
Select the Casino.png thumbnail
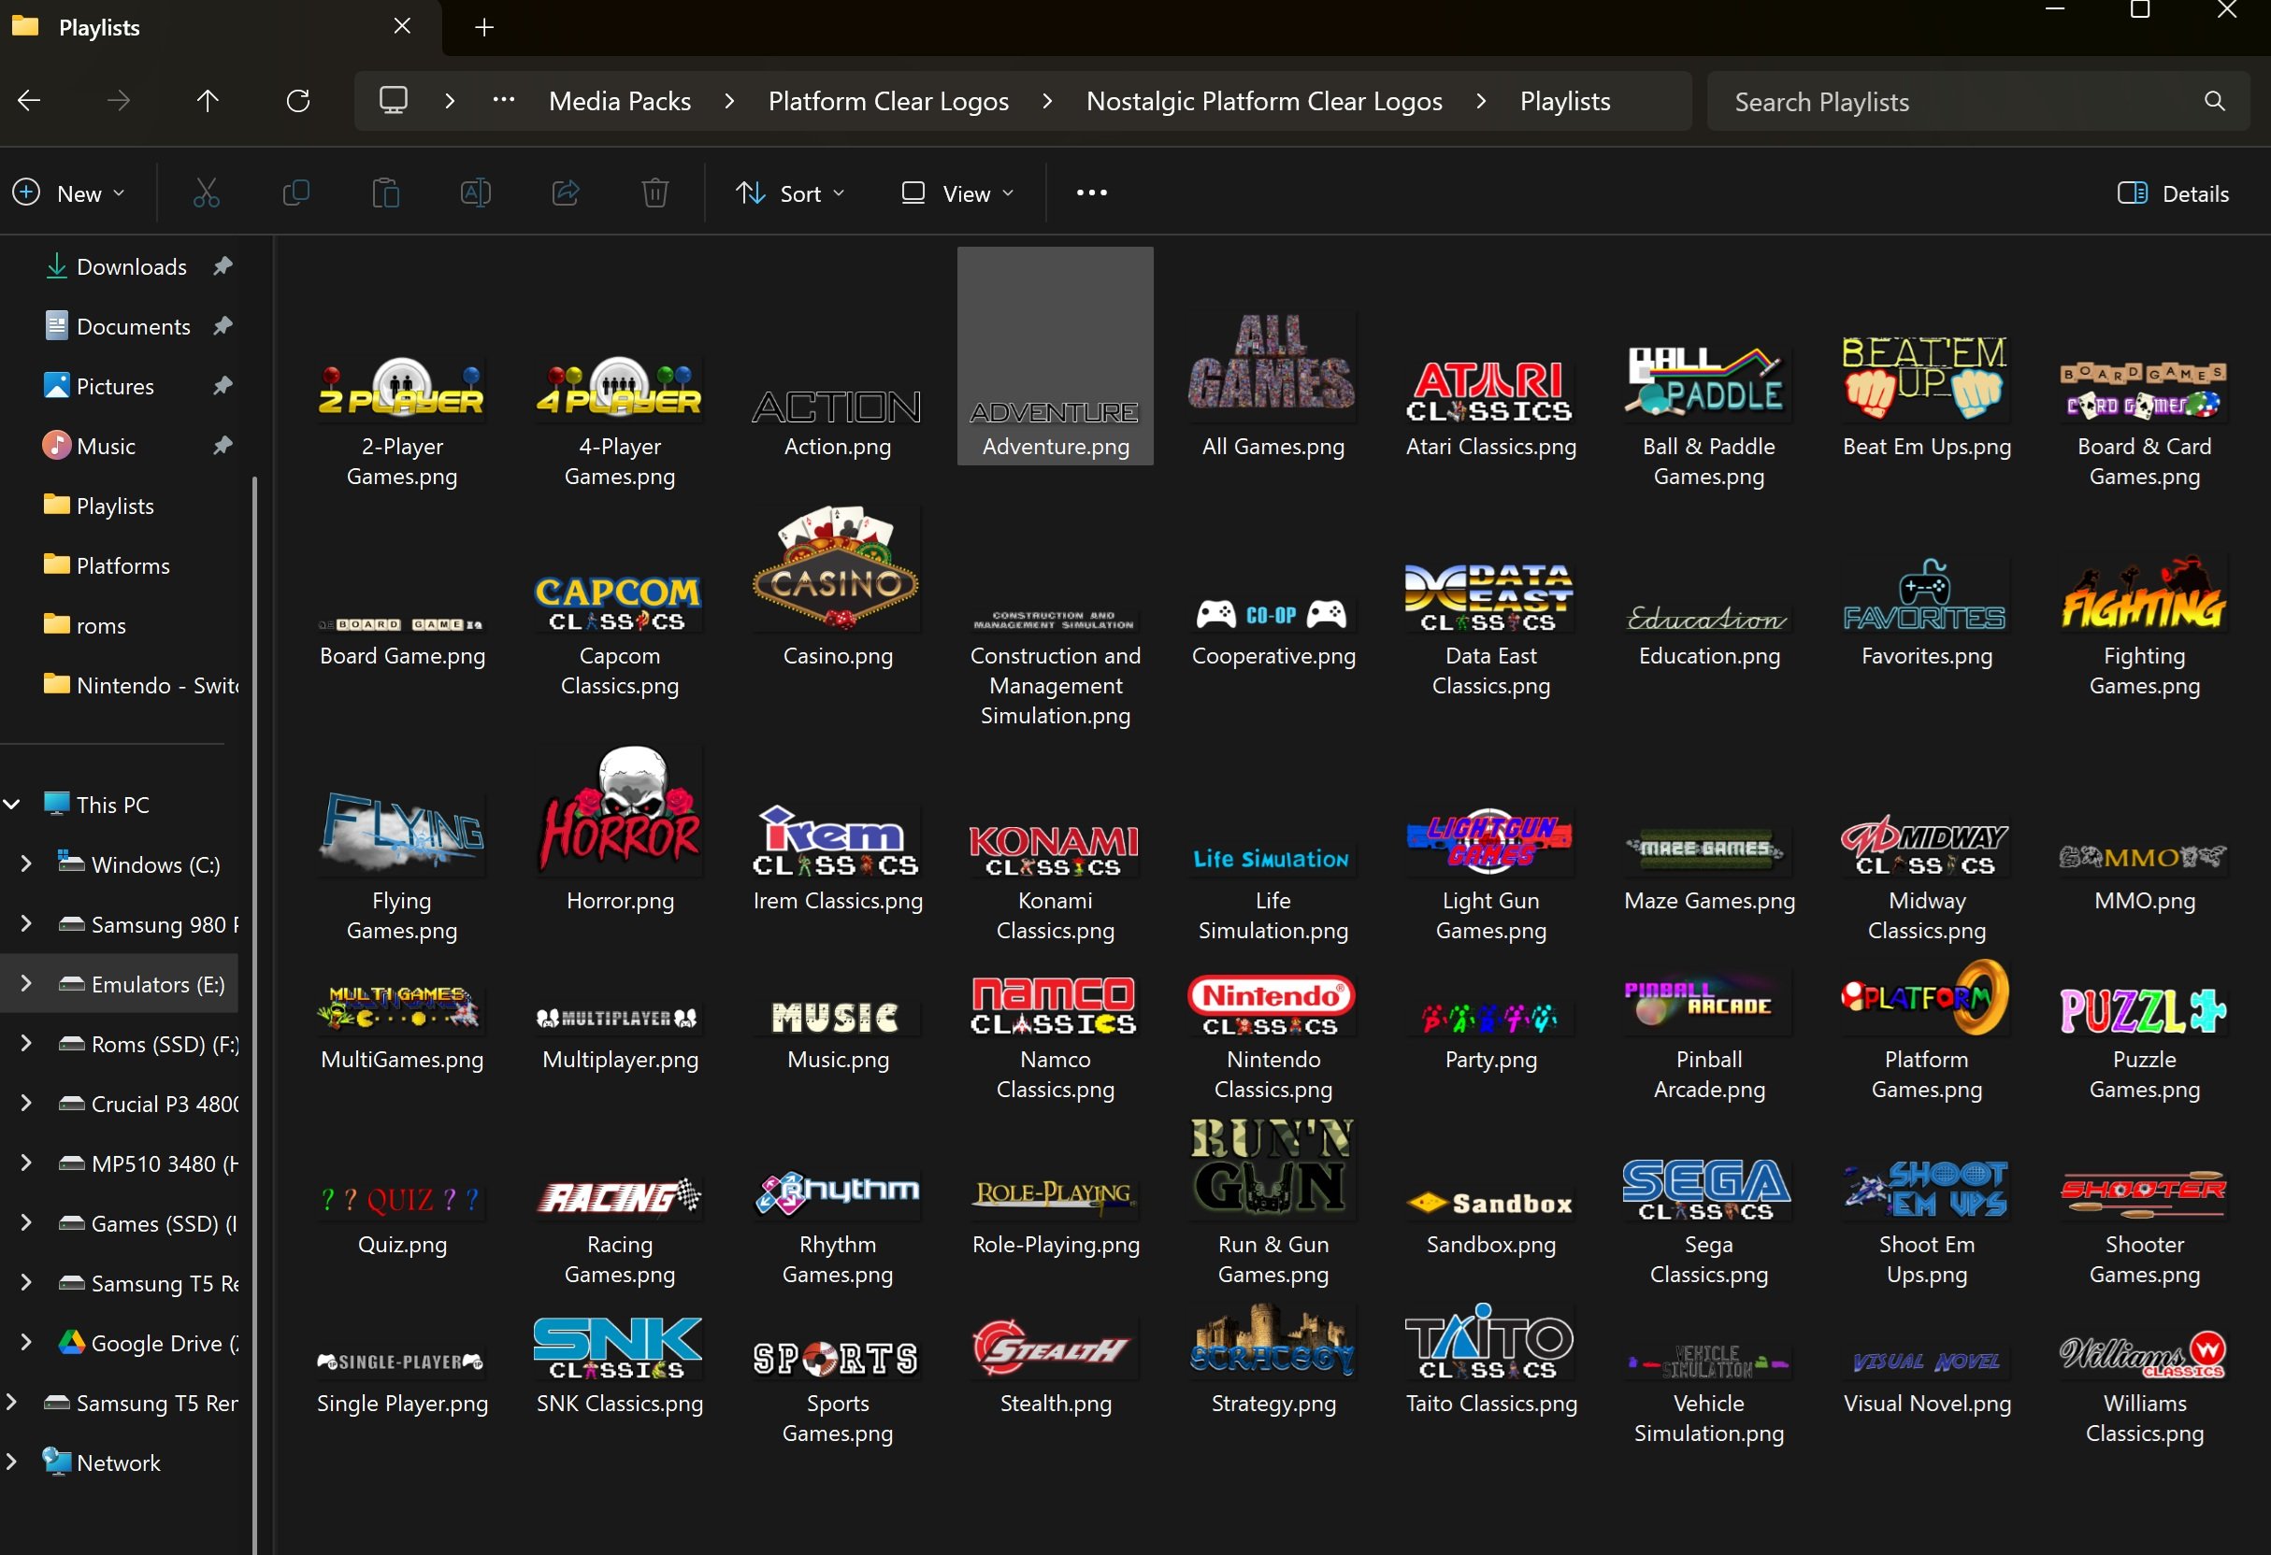(837, 568)
